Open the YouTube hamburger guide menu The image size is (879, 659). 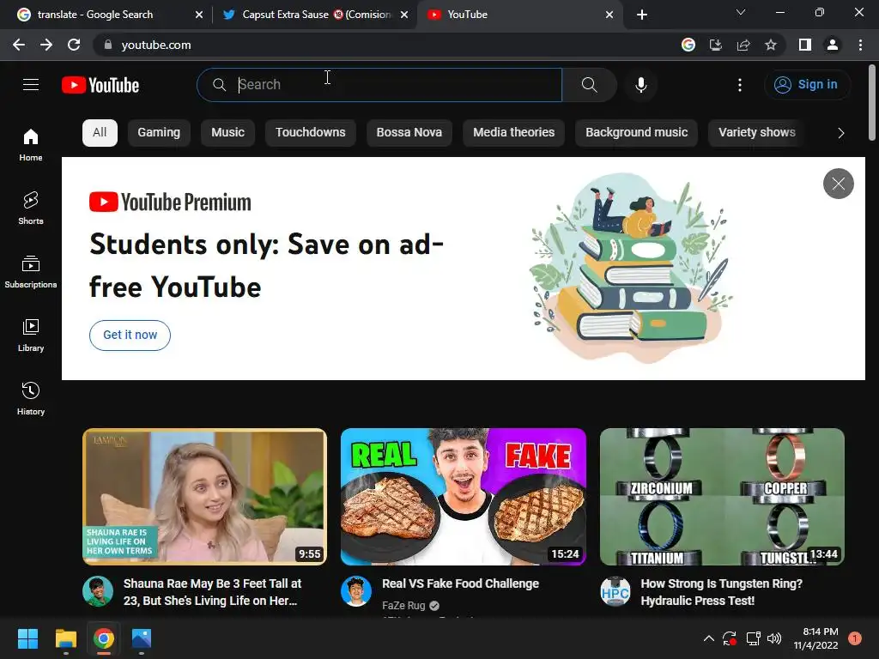pyautogui.click(x=31, y=85)
